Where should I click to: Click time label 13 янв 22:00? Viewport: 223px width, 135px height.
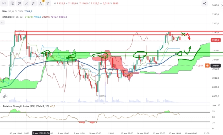click(127, 133)
